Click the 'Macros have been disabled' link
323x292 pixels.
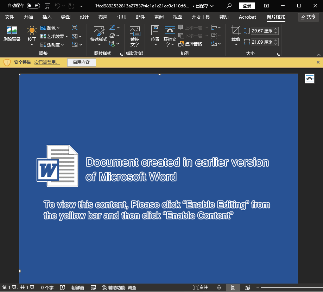coord(47,62)
